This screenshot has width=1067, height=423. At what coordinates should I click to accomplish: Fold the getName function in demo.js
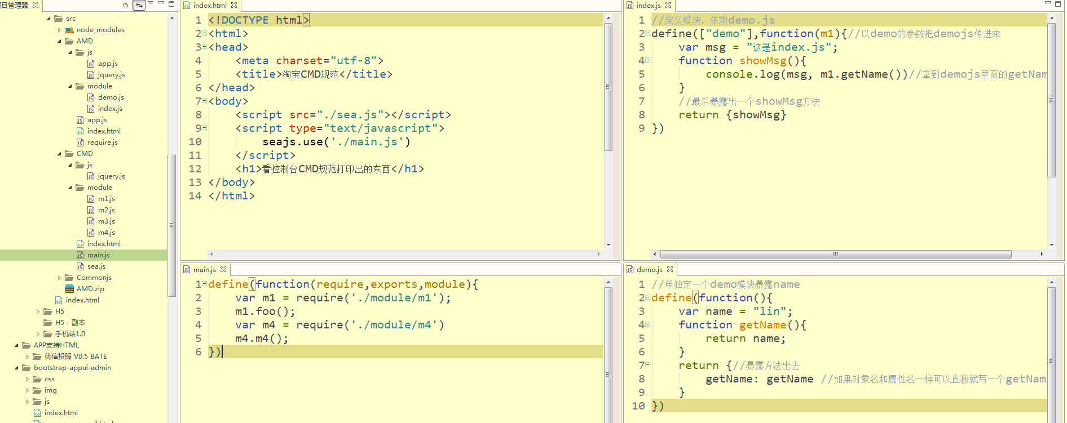(x=647, y=324)
